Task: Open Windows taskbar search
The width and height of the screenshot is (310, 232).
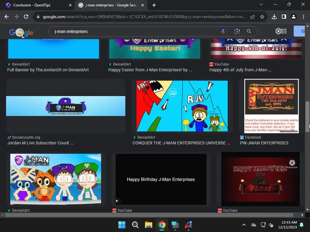Action: pos(135,225)
